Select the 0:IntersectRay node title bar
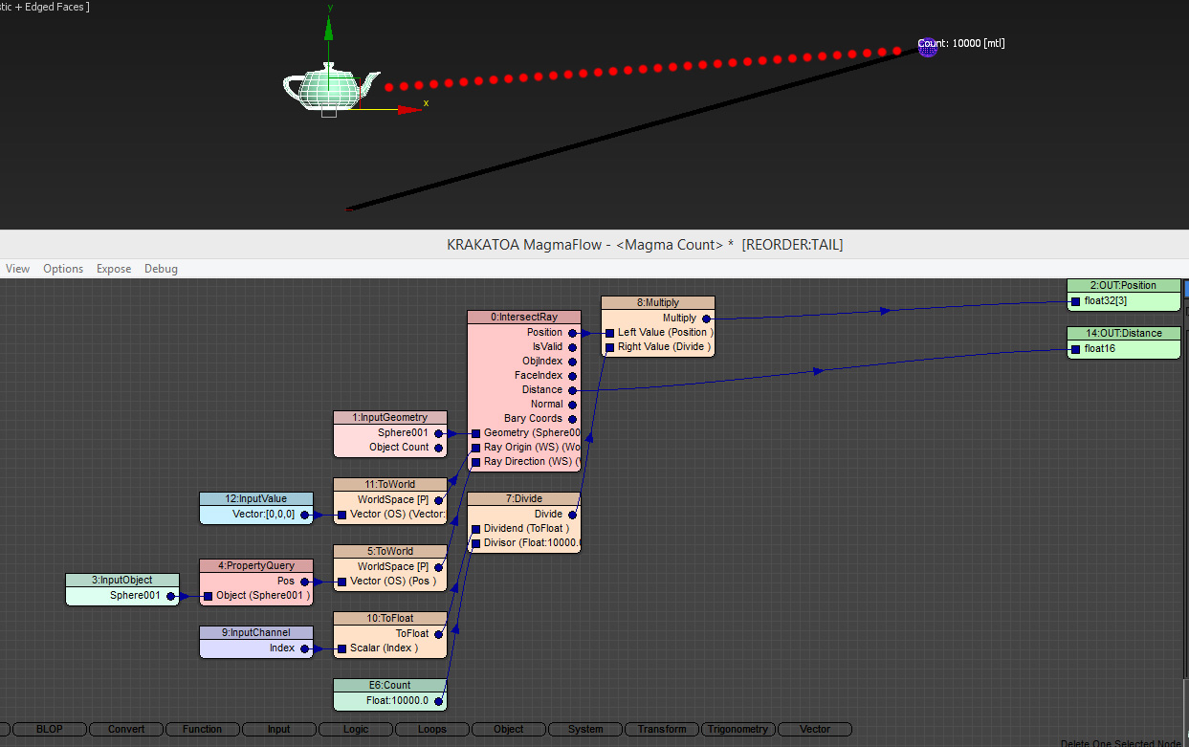This screenshot has width=1189, height=747. click(524, 317)
